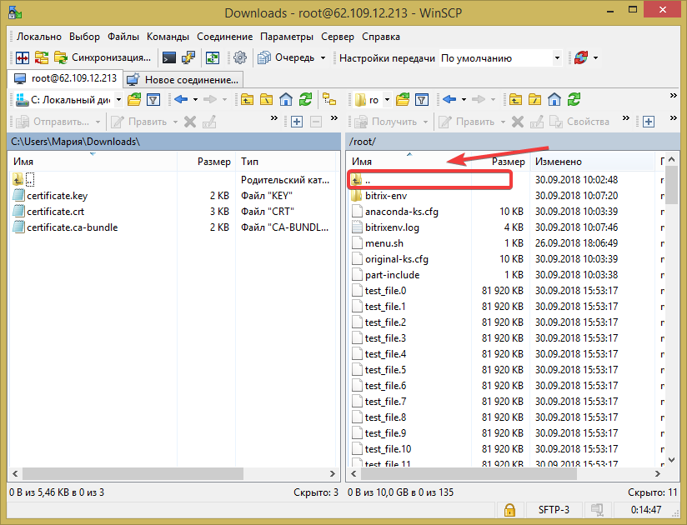Screen dimensions: 687x525
Task: Expand the dropdown arrow beside the globe icon
Action: pyautogui.click(x=595, y=57)
